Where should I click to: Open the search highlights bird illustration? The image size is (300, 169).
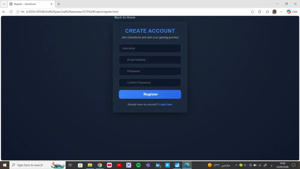pyautogui.click(x=58, y=165)
